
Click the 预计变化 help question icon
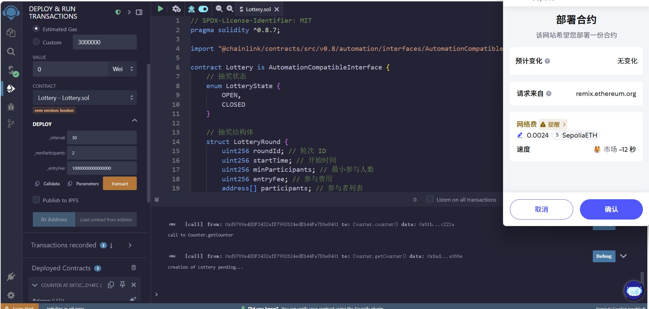(x=547, y=61)
